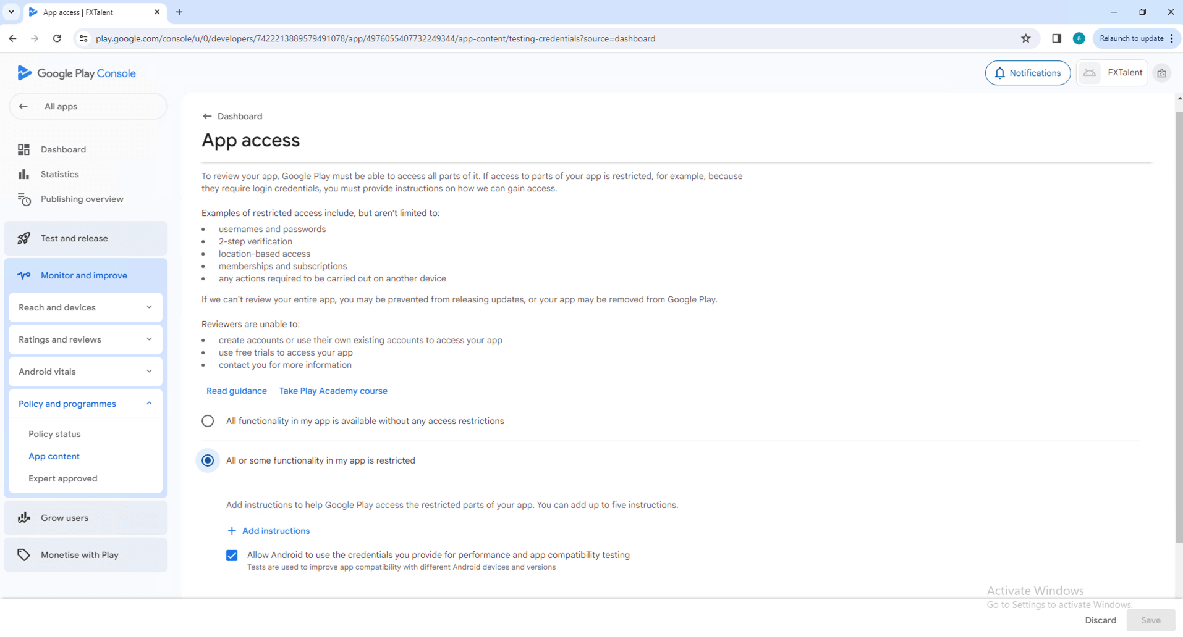Click the browser address bar URL
Image resolution: width=1183 pixels, height=637 pixels.
[x=375, y=38]
